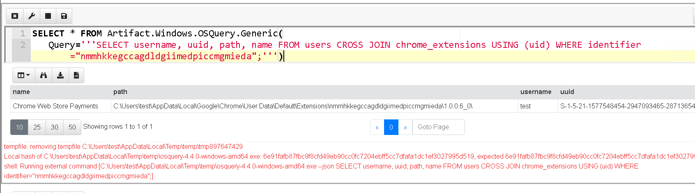Download table results icon
This screenshot has height=193, width=695.
[60, 75]
